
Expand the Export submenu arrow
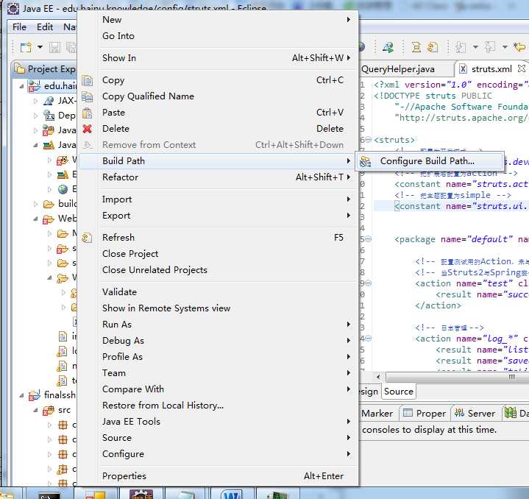tap(349, 216)
